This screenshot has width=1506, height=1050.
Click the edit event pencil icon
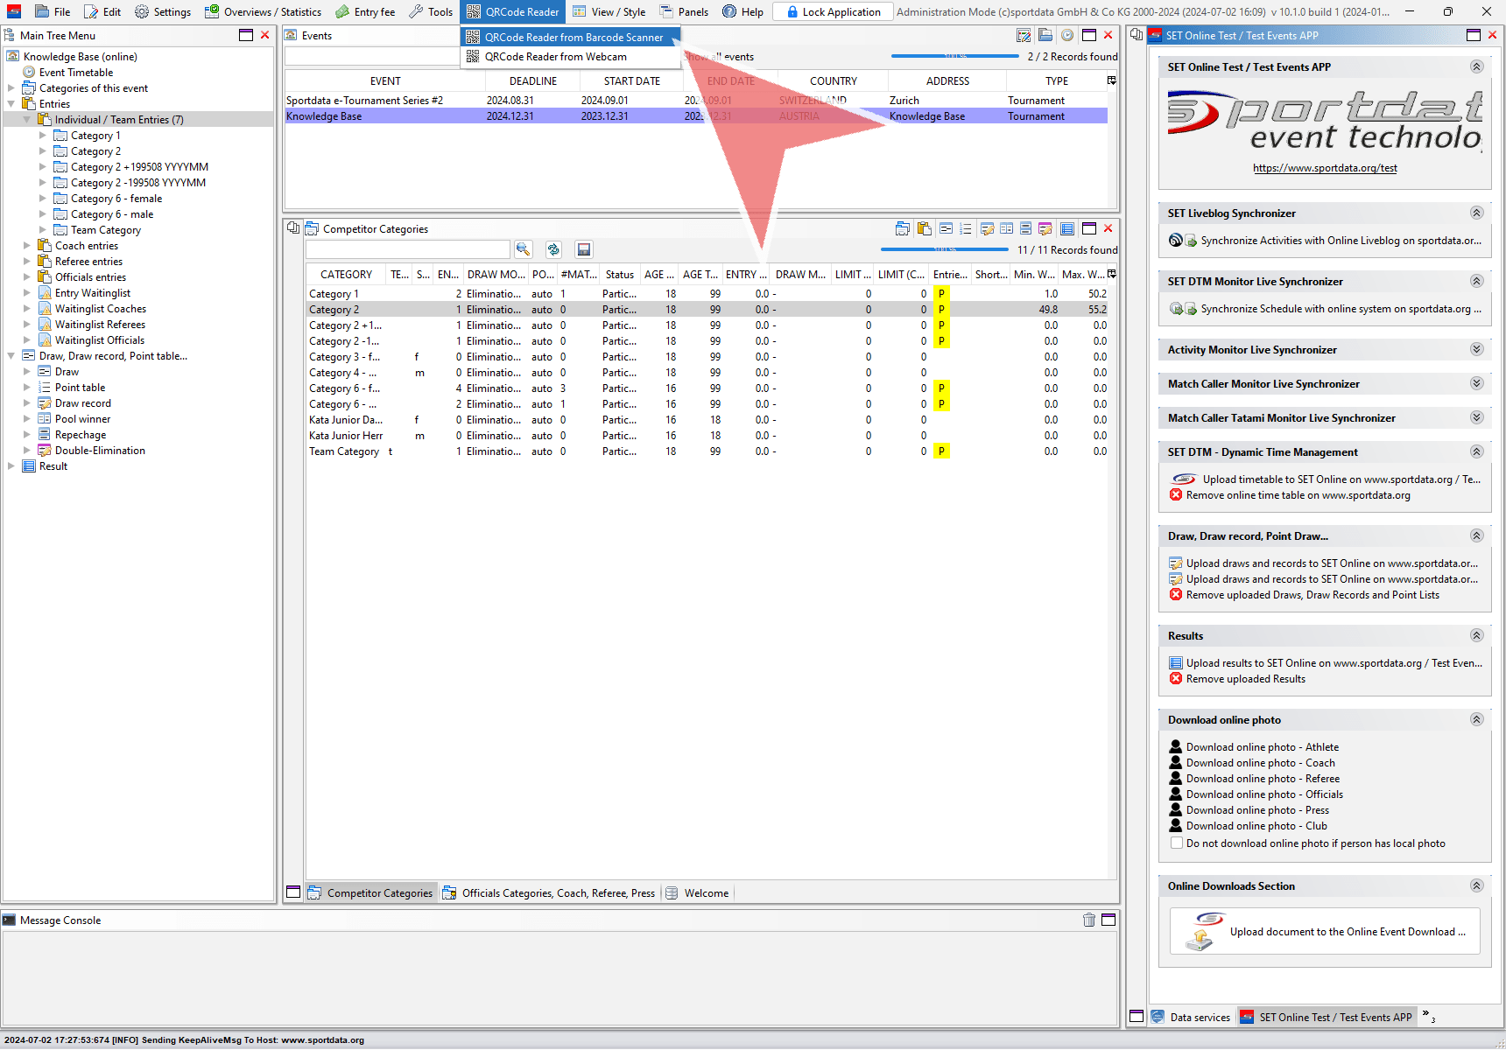[1024, 35]
